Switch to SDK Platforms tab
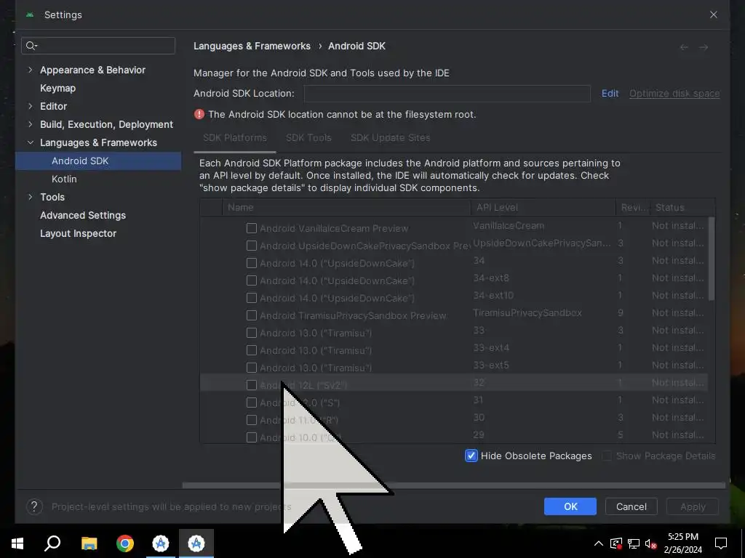Viewport: 745px width, 558px height. (x=235, y=138)
